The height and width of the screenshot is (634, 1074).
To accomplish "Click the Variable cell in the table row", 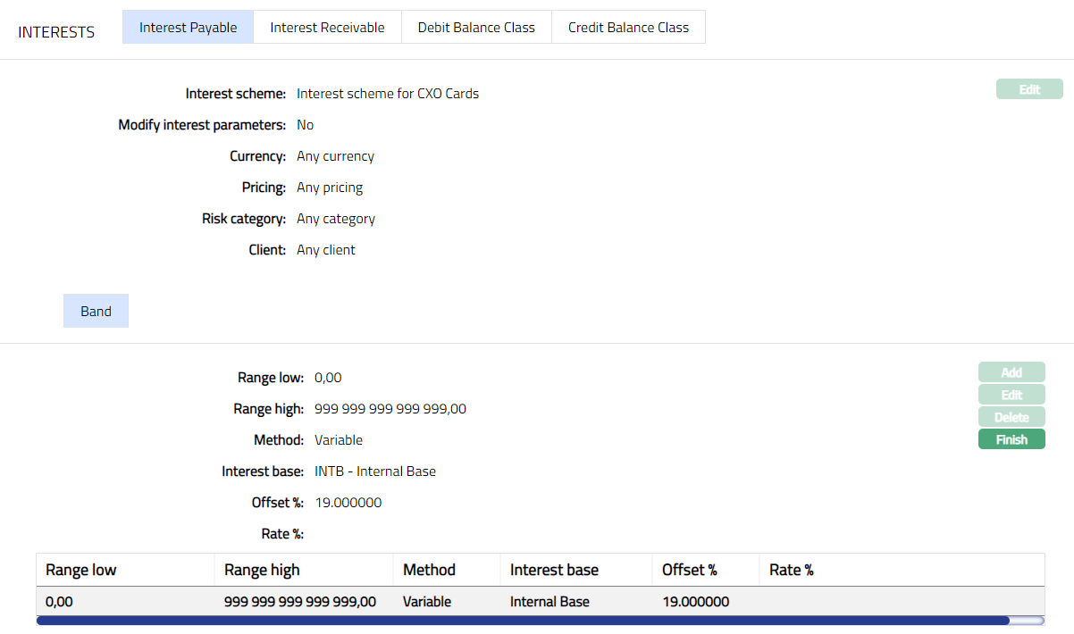I will [x=427, y=602].
